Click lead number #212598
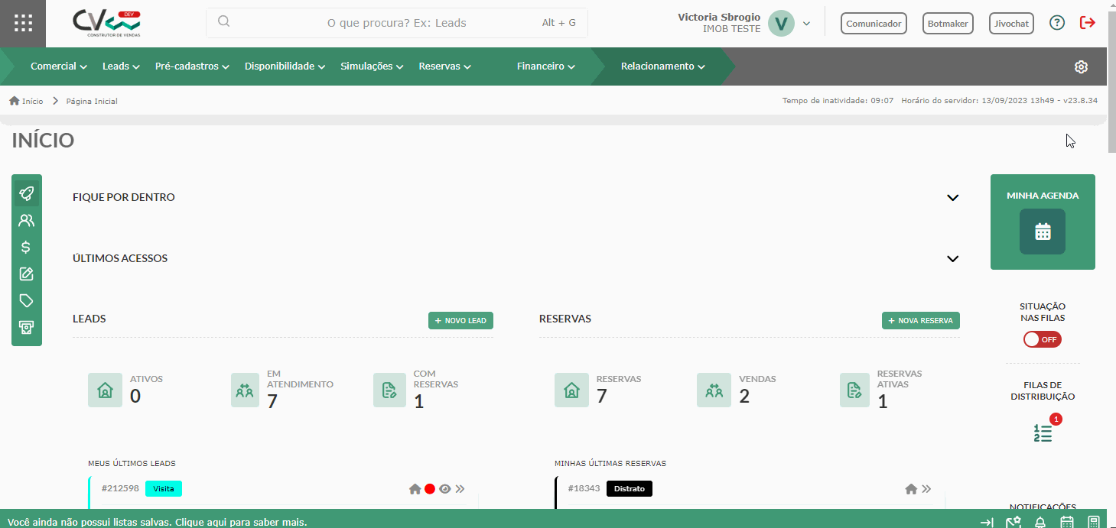This screenshot has width=1116, height=528. 120,488
